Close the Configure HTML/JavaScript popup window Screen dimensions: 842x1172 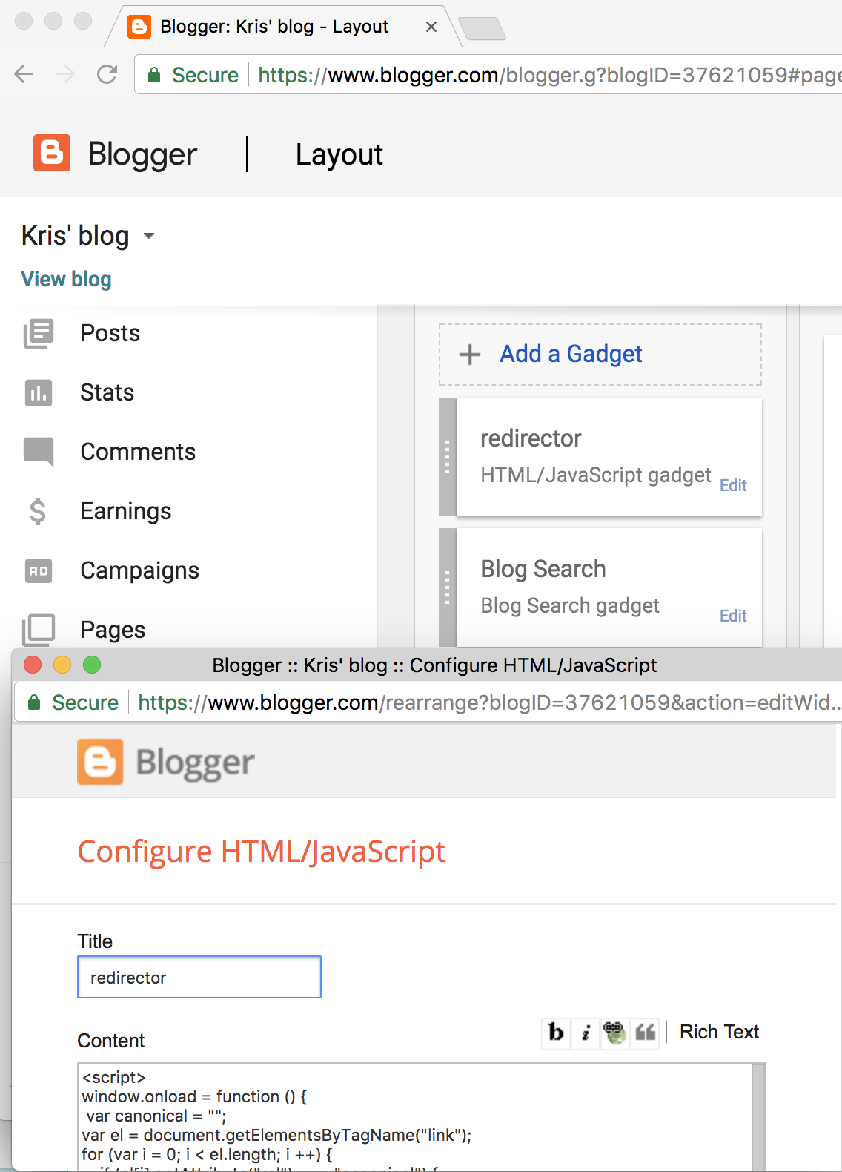coord(33,665)
